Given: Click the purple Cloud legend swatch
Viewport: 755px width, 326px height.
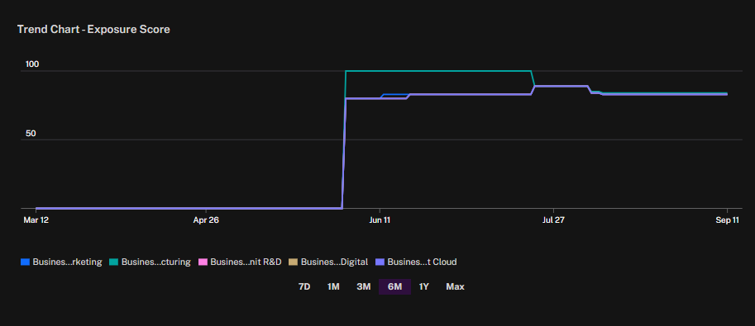Looking at the screenshot, I should click(x=380, y=262).
